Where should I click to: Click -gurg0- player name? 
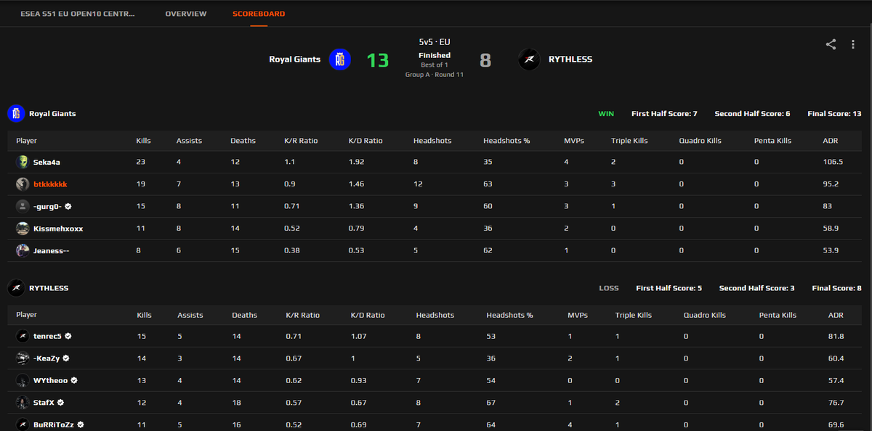click(x=47, y=206)
